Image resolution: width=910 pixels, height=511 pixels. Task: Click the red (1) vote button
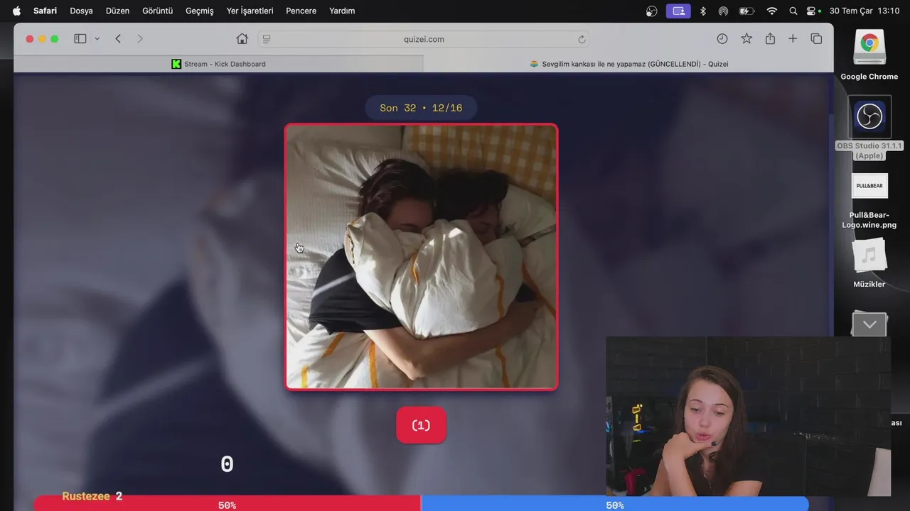tap(422, 425)
